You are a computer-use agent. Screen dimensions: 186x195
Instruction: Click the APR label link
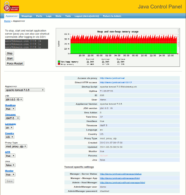coord(7,152)
